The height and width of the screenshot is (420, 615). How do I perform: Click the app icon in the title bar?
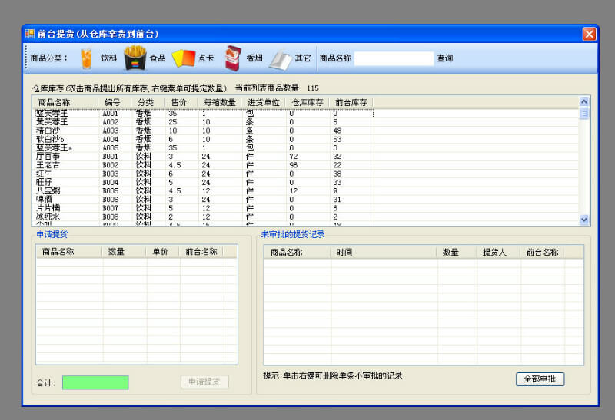pos(30,34)
